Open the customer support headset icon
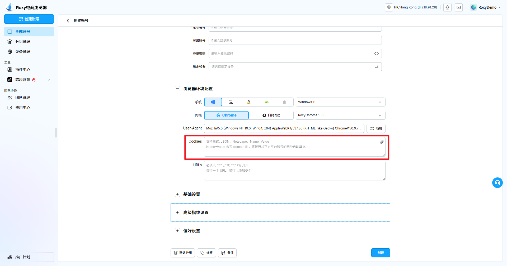The height and width of the screenshot is (266, 507). click(497, 183)
